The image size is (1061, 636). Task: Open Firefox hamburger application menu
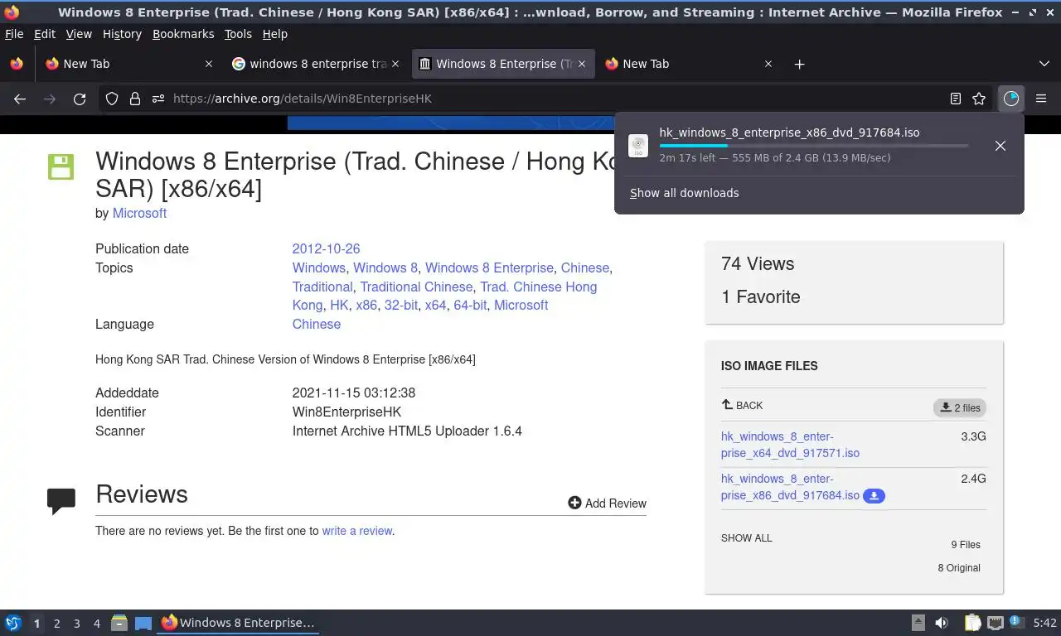point(1041,99)
